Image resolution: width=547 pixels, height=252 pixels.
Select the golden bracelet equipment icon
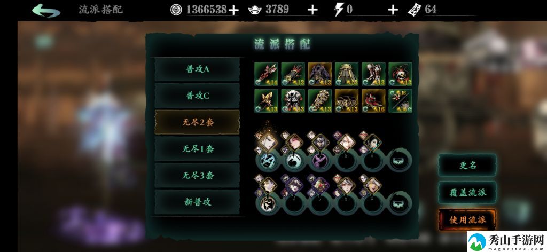[x=346, y=101]
